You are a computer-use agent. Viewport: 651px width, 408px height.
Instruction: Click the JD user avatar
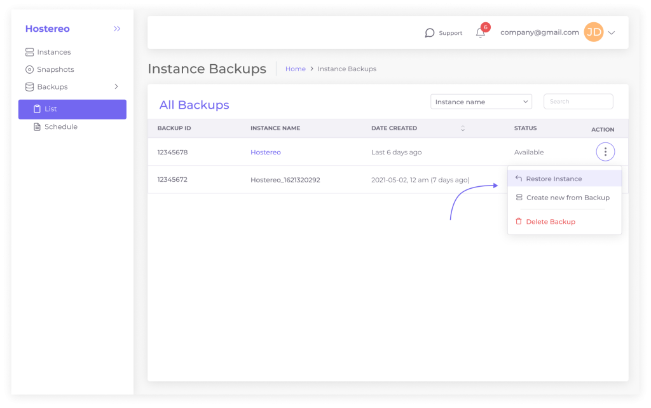[594, 32]
